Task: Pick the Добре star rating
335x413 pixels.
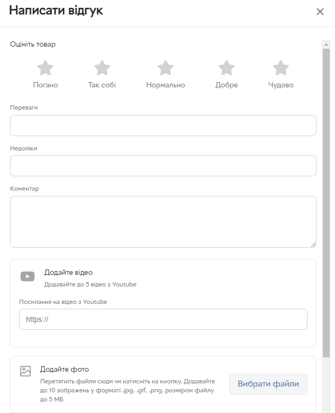Action: [227, 68]
